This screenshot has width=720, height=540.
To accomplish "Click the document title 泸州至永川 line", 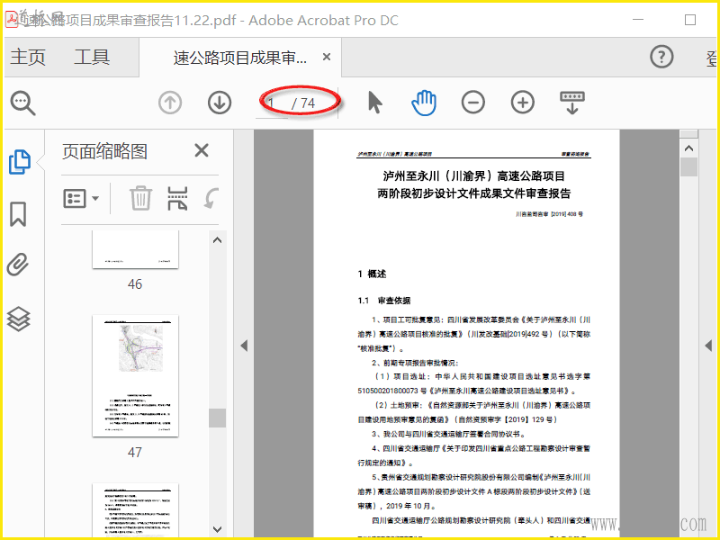I will pyautogui.click(x=474, y=175).
